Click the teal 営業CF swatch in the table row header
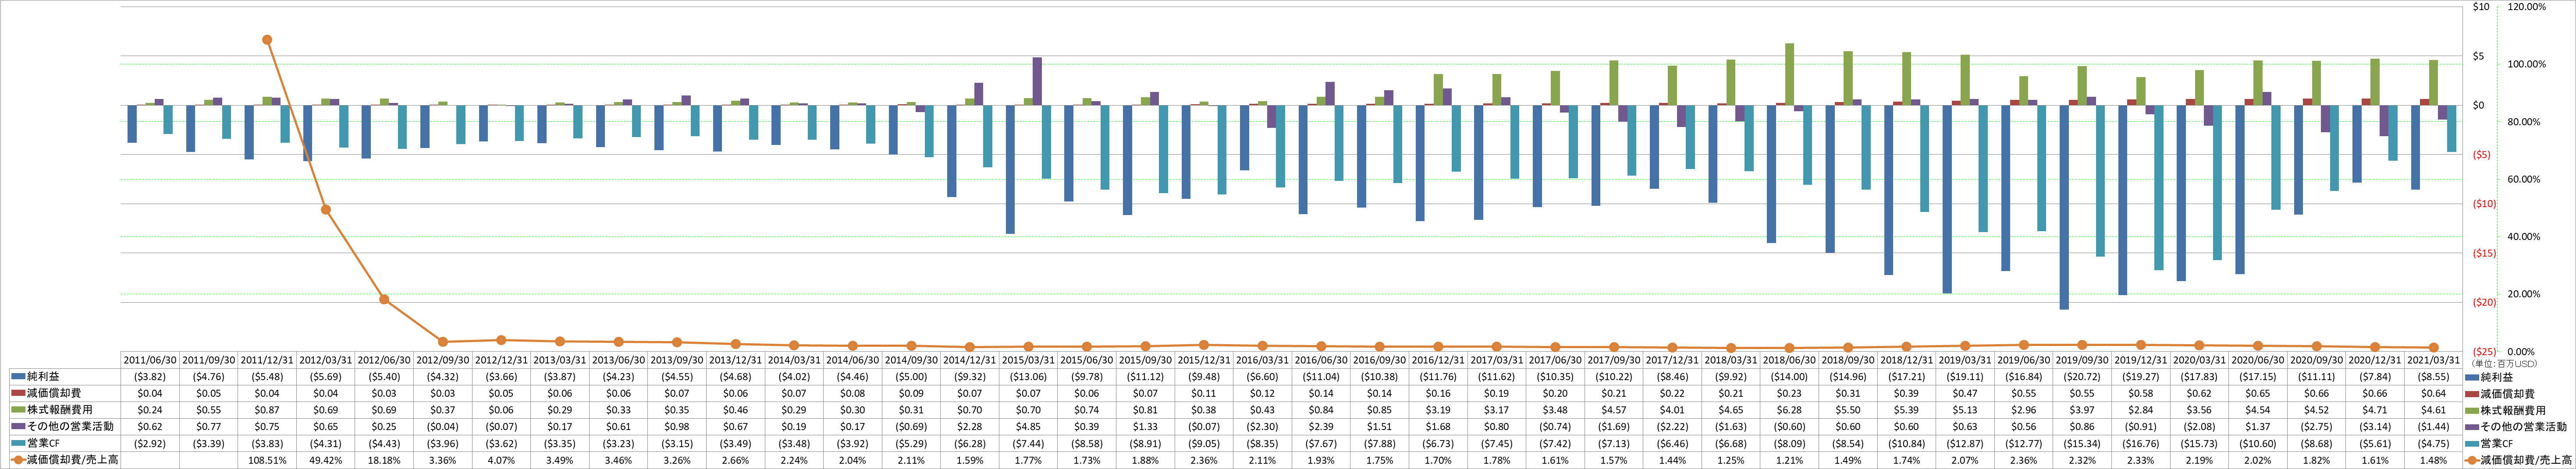This screenshot has height=469, width=2576. click(17, 443)
